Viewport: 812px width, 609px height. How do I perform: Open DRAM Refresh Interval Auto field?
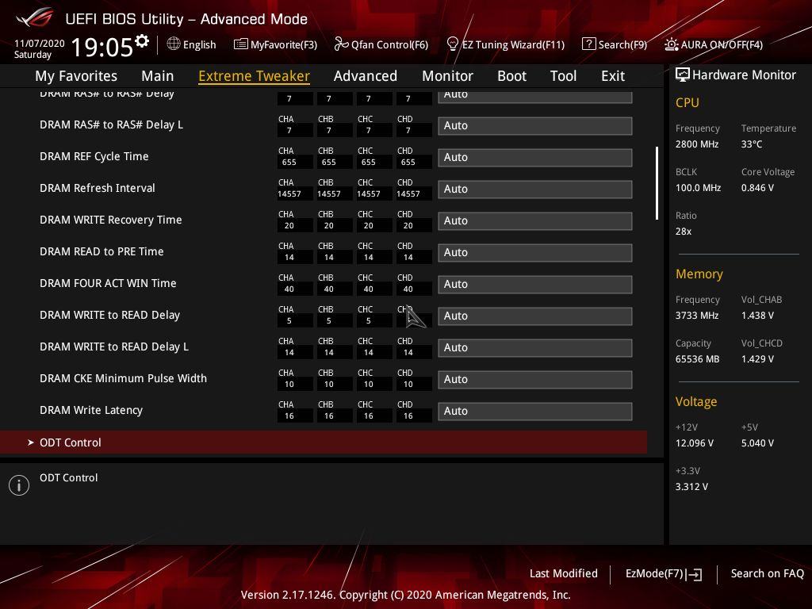pos(535,189)
